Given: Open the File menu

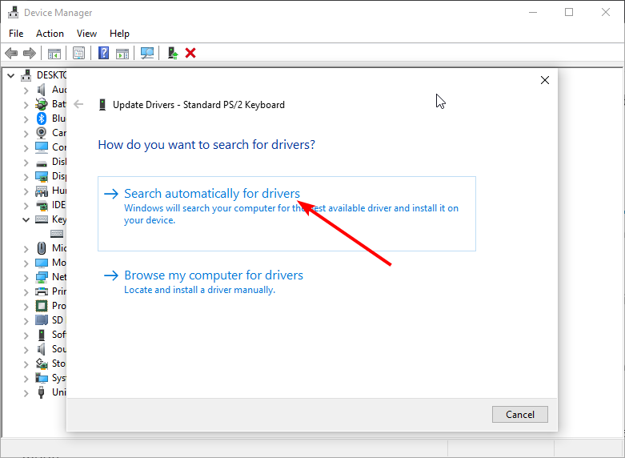Looking at the screenshot, I should click(x=16, y=34).
